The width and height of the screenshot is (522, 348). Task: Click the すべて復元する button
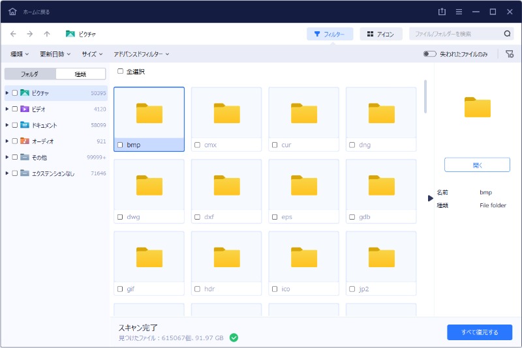pyautogui.click(x=480, y=332)
